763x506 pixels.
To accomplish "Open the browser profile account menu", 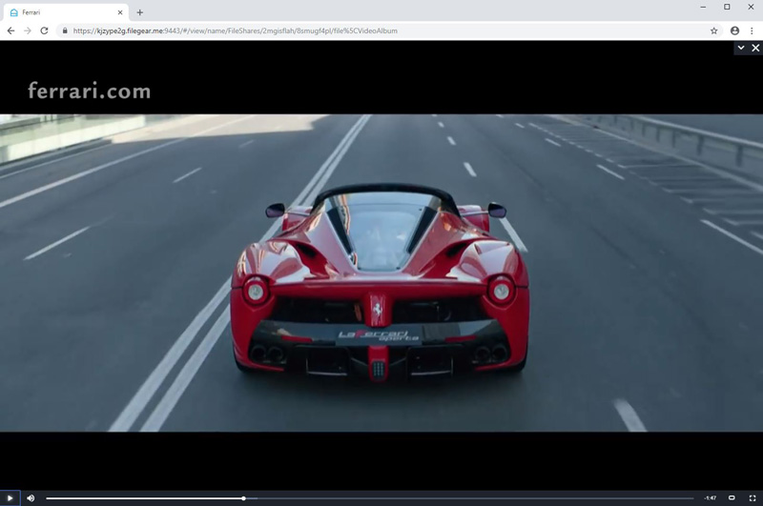I will point(734,30).
